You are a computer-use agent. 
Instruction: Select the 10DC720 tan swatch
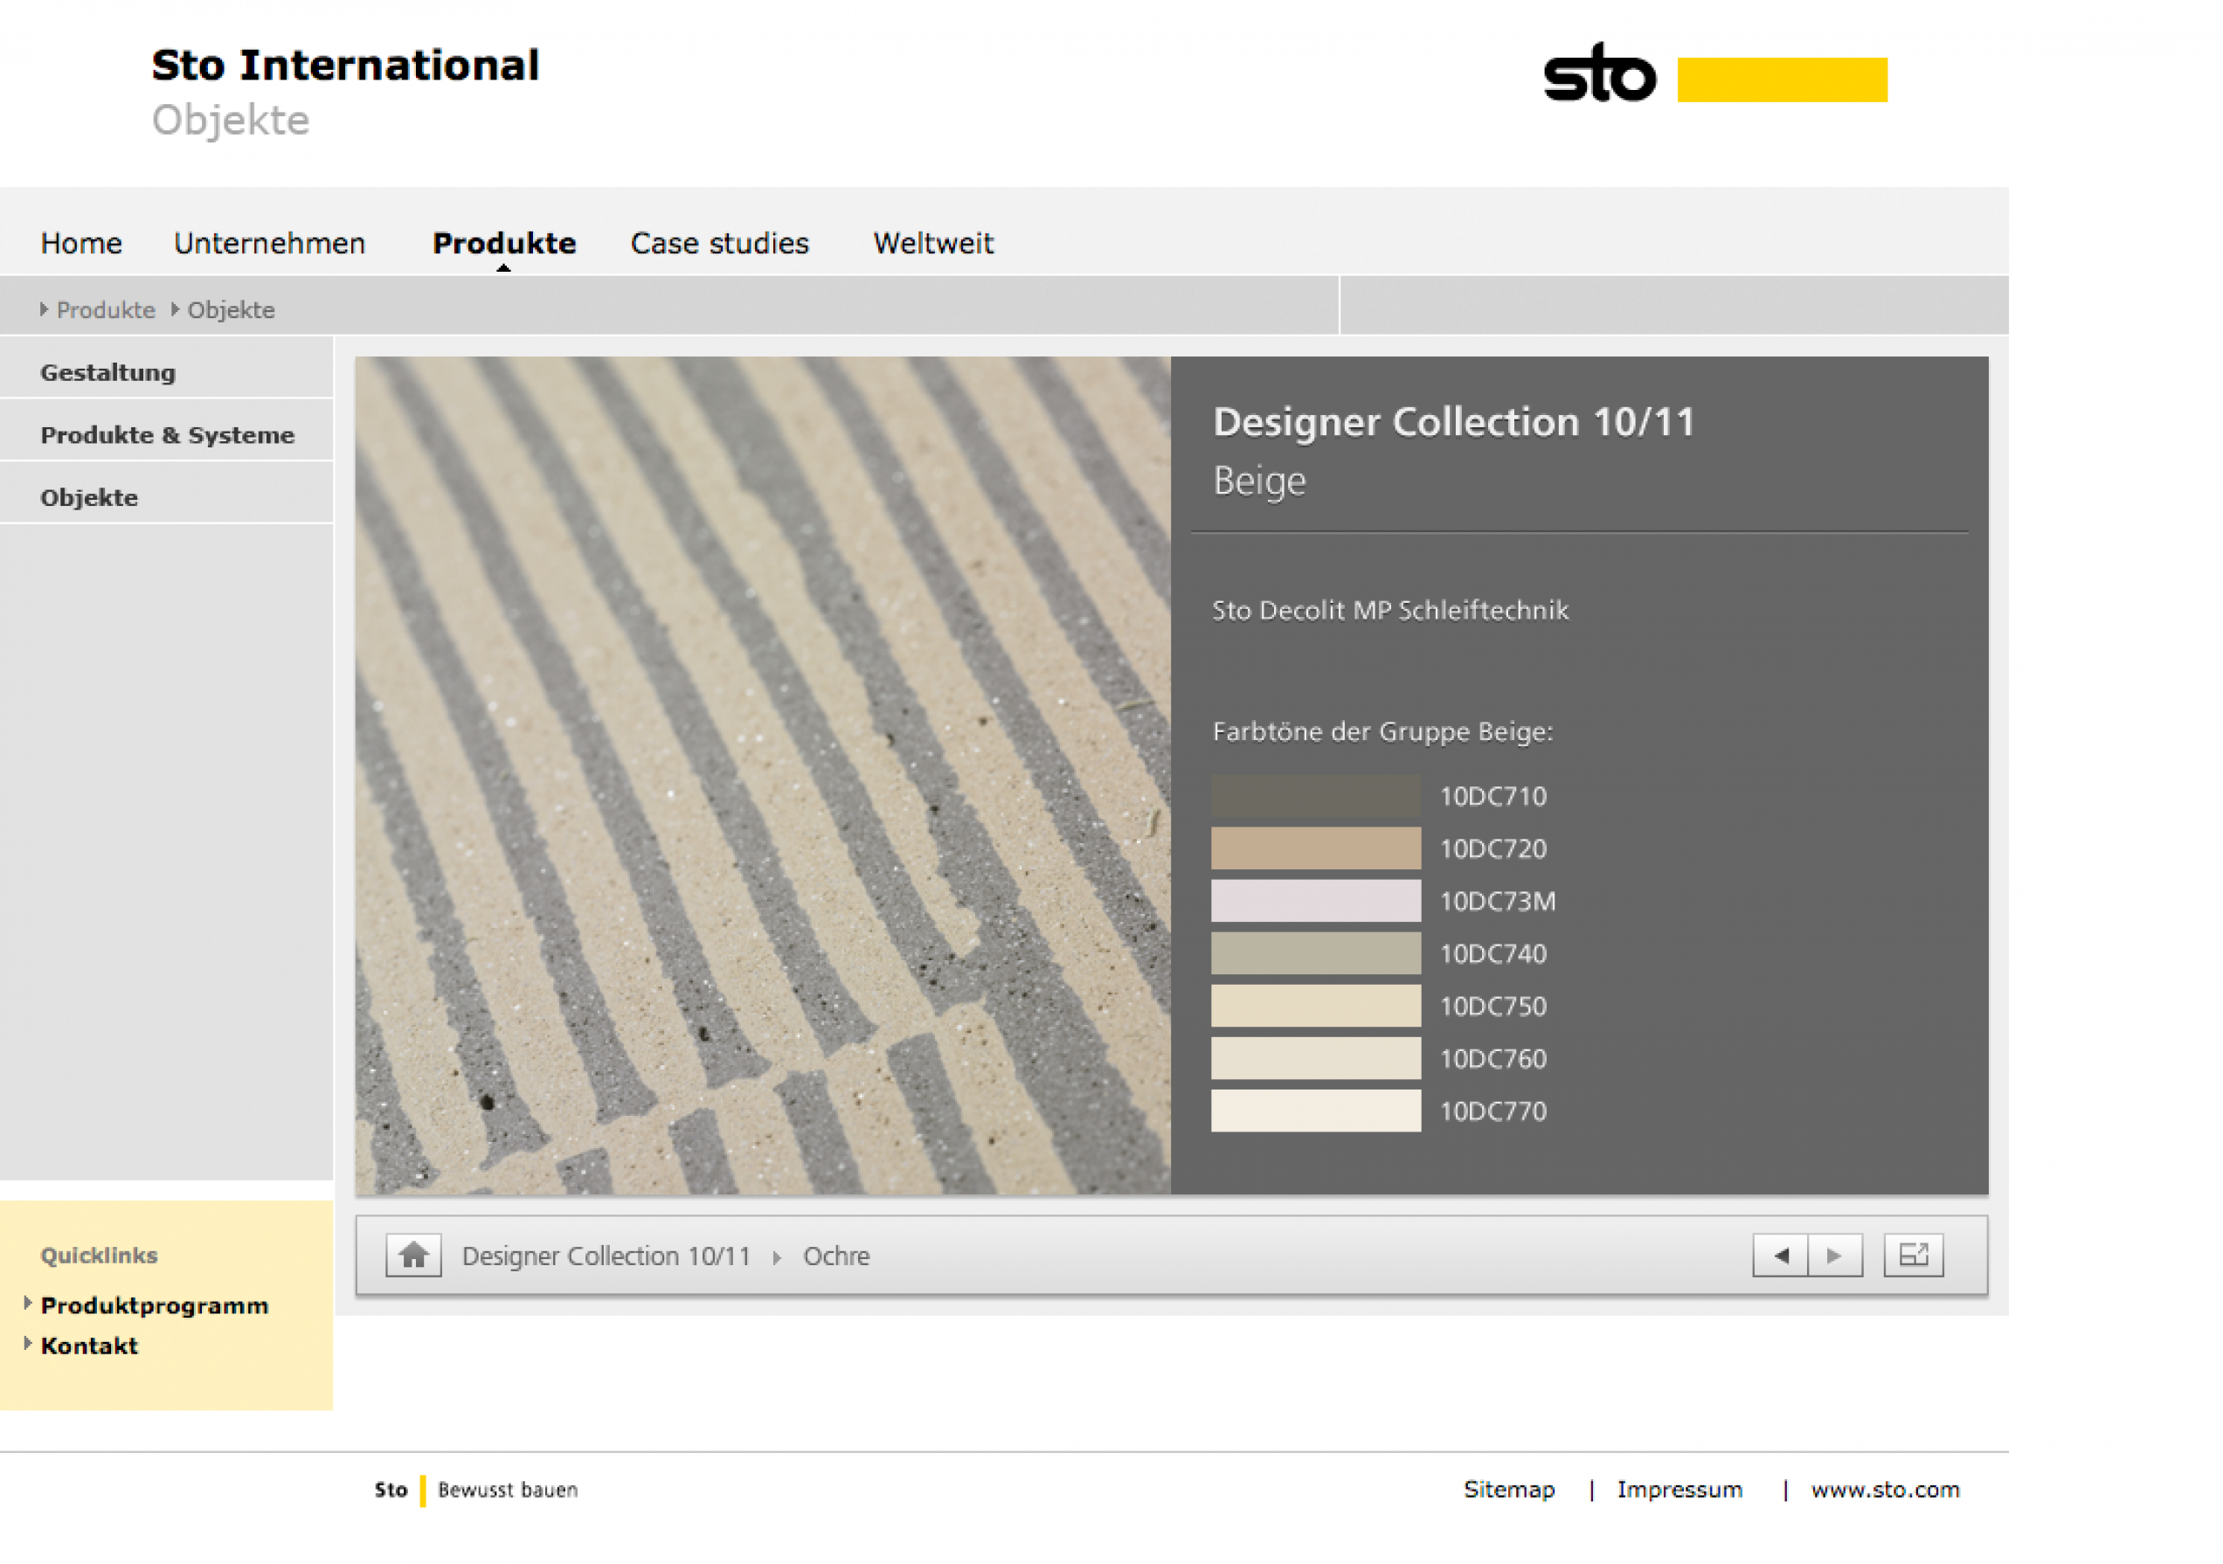[x=1315, y=848]
